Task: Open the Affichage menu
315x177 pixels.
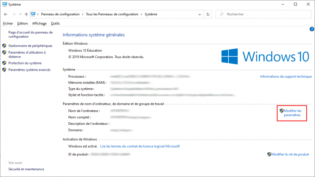Action: tap(39, 24)
